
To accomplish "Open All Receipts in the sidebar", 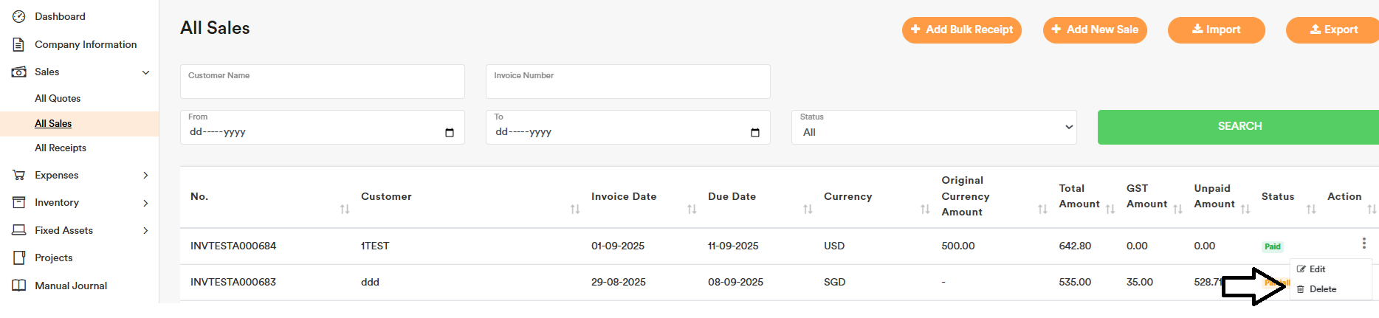I will [61, 148].
